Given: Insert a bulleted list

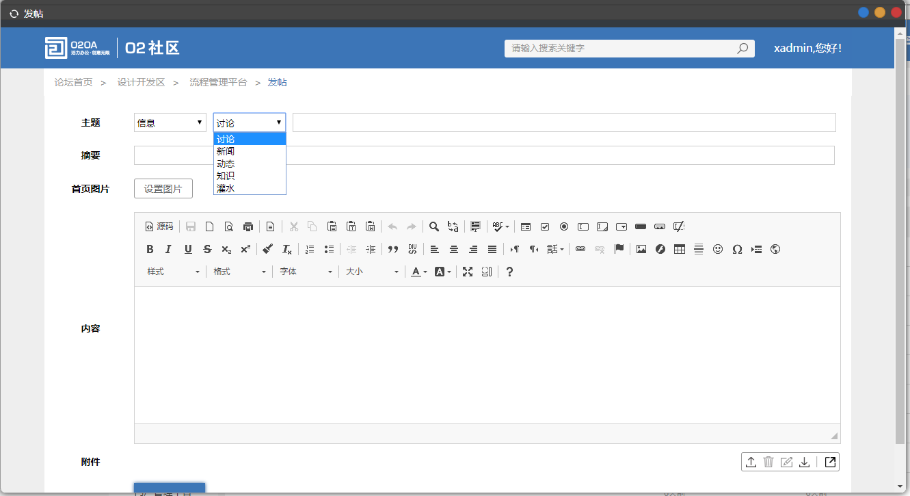Looking at the screenshot, I should pos(329,249).
